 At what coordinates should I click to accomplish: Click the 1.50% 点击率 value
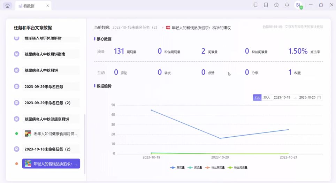[298, 51]
